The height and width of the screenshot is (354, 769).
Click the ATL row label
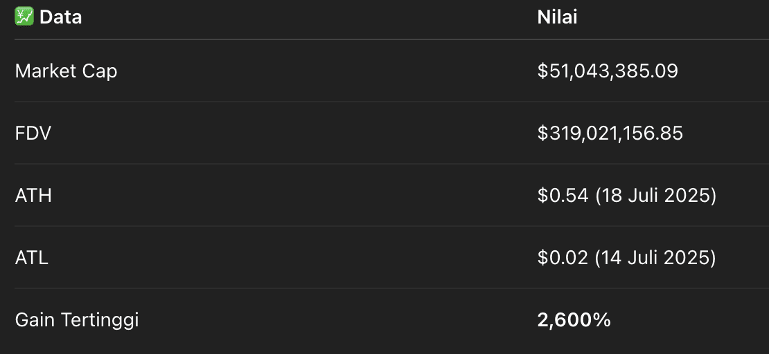click(32, 257)
